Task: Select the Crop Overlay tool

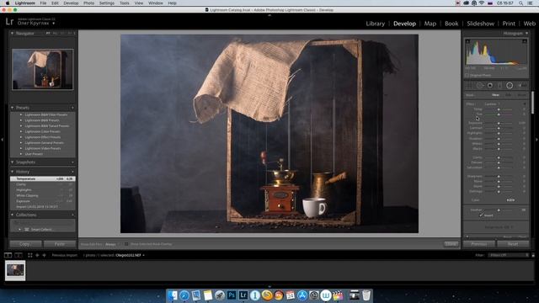Action: pos(469,85)
